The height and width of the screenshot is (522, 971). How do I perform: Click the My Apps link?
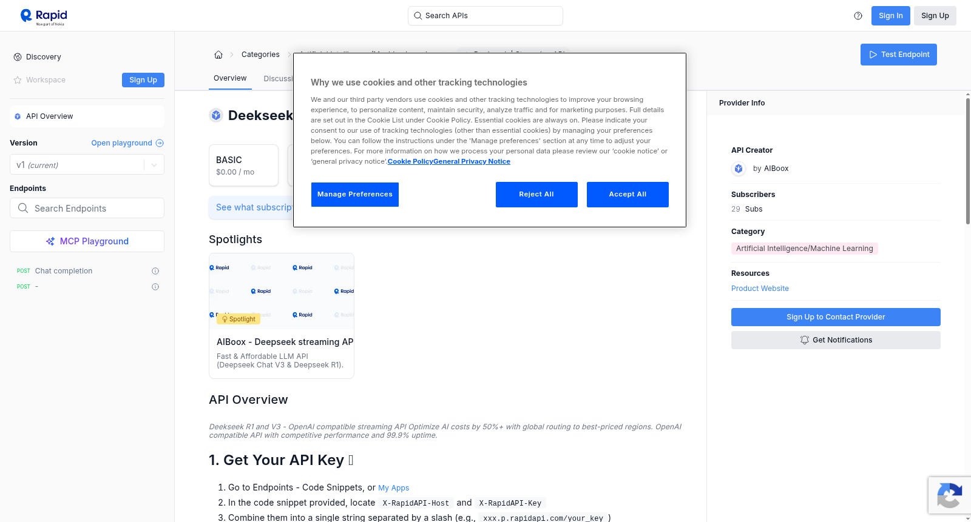tap(394, 488)
